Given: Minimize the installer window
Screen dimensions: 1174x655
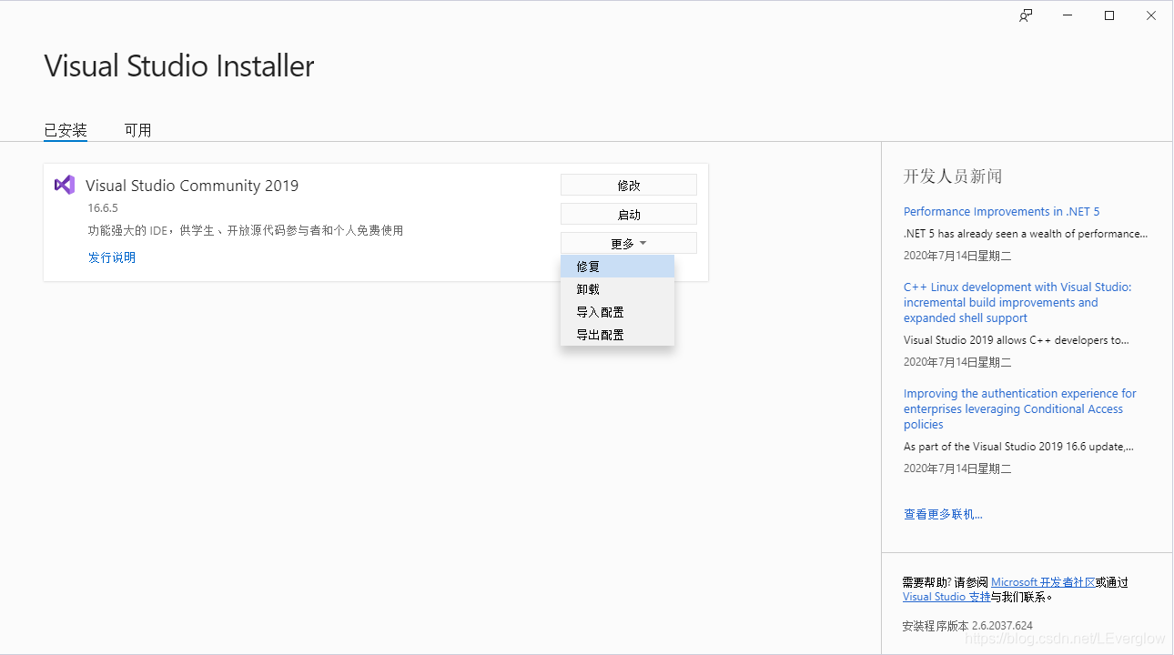Looking at the screenshot, I should (1068, 15).
